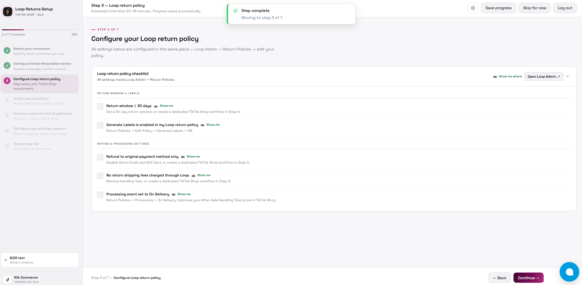Click video icon beside Generate Labels Show me

[x=203, y=125]
